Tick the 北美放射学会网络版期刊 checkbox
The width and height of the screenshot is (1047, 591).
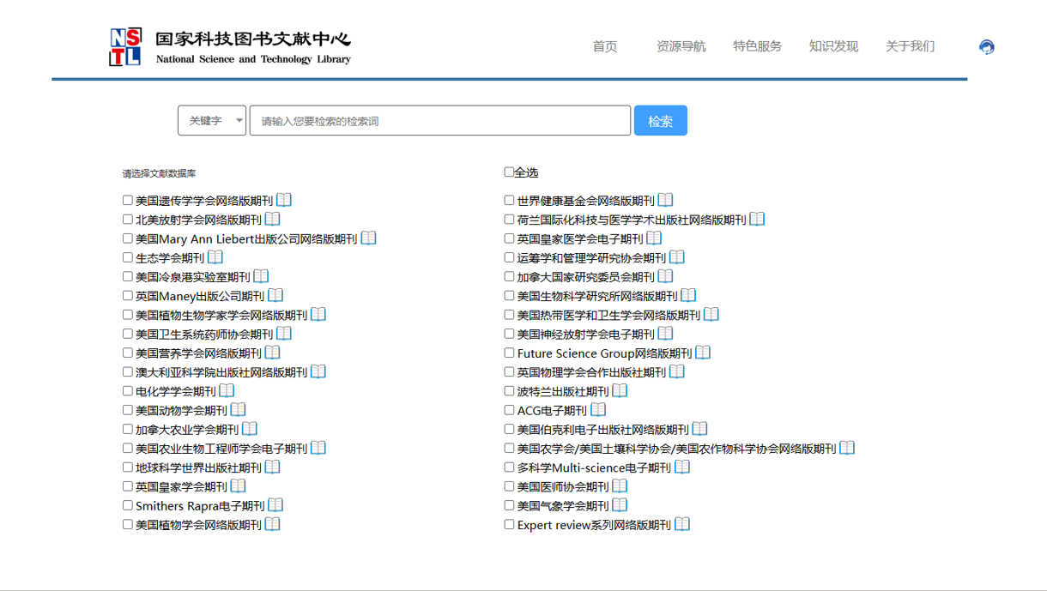point(128,220)
